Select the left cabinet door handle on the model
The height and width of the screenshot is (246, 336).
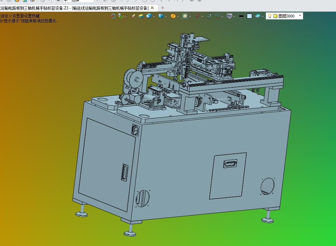pos(125,172)
